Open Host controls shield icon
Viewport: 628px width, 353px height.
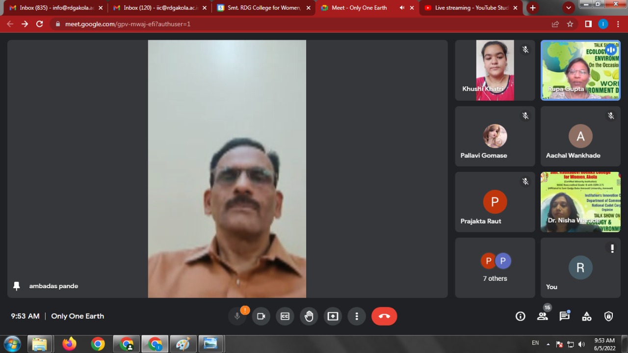[608, 316]
